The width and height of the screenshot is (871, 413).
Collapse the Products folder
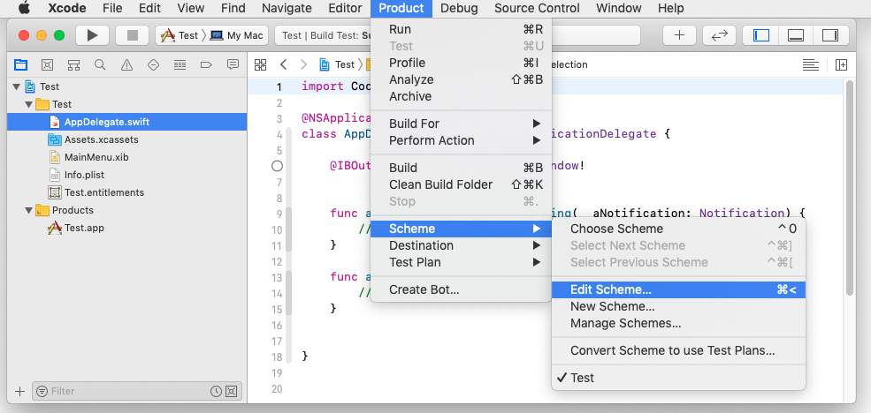(x=28, y=210)
